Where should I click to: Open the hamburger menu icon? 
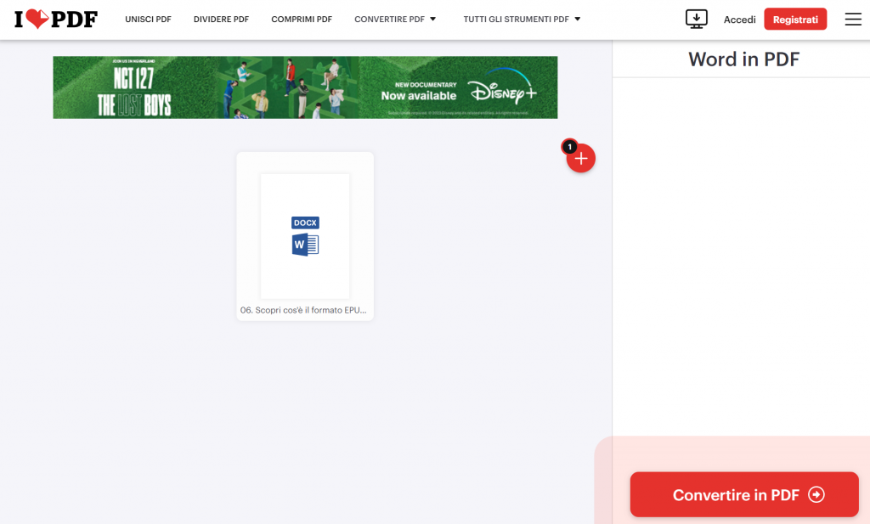[853, 19]
